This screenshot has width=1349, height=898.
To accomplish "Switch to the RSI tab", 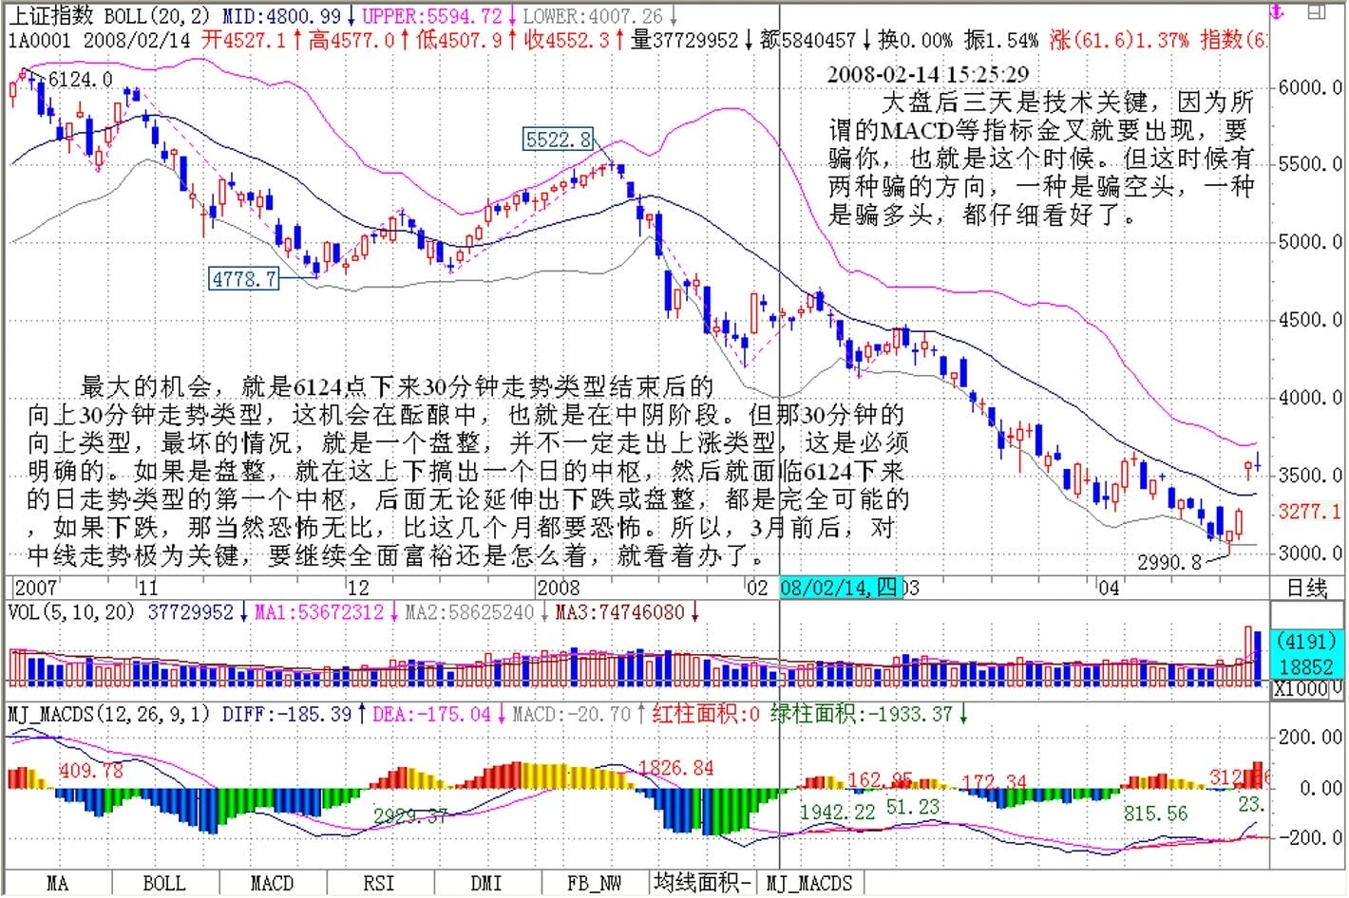I will tap(379, 884).
